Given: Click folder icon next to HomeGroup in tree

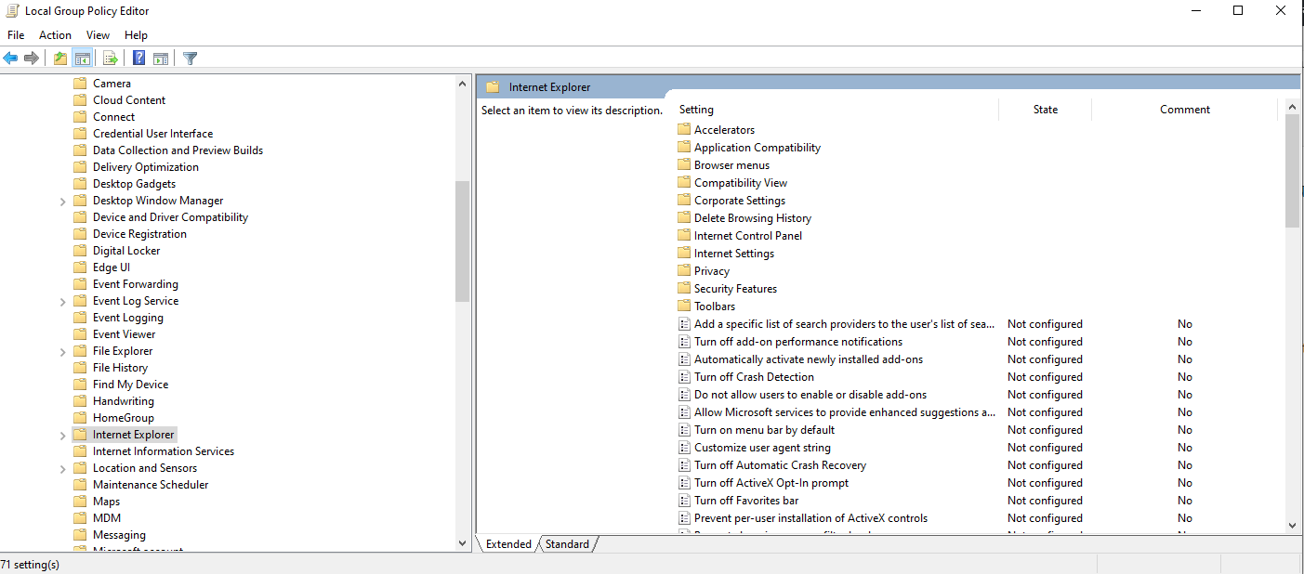Looking at the screenshot, I should 80,418.
